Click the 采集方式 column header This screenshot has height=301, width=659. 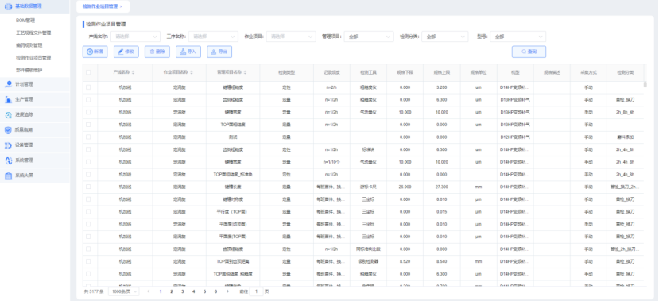tap(588, 72)
